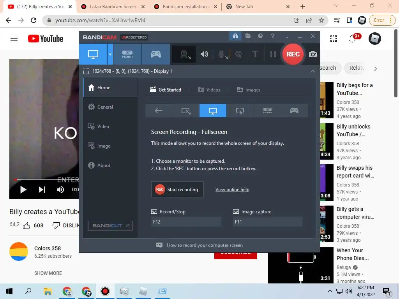Toggle microphone recording icon in Bandicam
Image resolution: width=399 pixels, height=299 pixels.
(222, 54)
